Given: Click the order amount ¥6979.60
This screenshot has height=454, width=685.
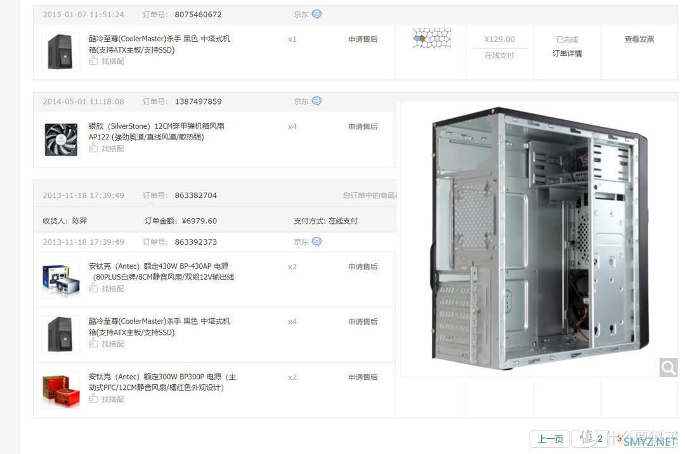Looking at the screenshot, I should pos(199,221).
